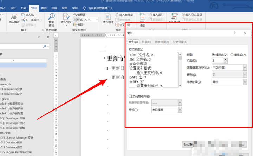Image resolution: width=253 pixels, height=156 pixels.
Task: Open the Mailings (邮件) ribbon tab
Action: coord(44,8)
